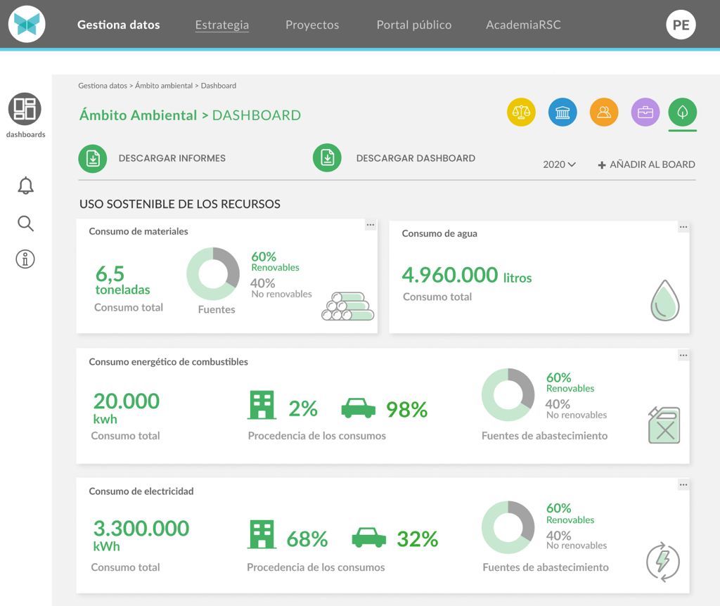Click the logo in the top bar
The height and width of the screenshot is (606, 720).
(x=27, y=24)
